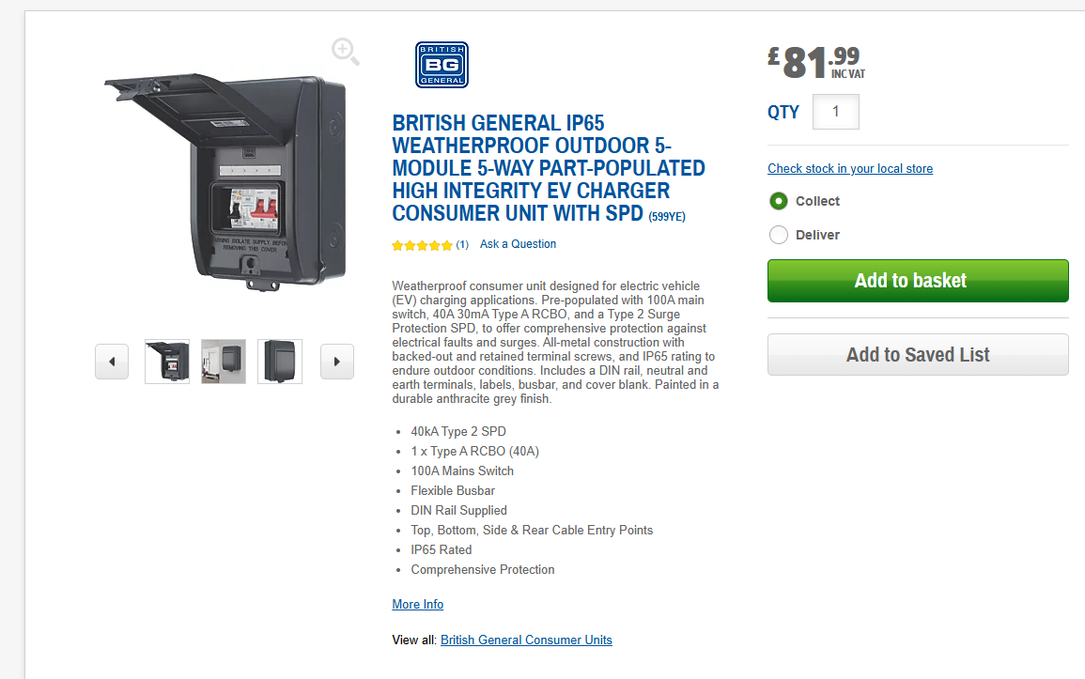Click the product title heading

(548, 168)
